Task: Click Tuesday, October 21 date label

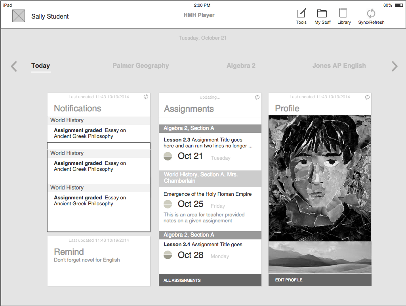Action: (202, 38)
